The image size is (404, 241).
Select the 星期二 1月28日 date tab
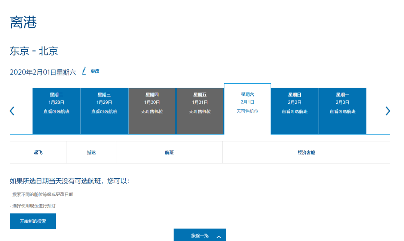coord(56,111)
